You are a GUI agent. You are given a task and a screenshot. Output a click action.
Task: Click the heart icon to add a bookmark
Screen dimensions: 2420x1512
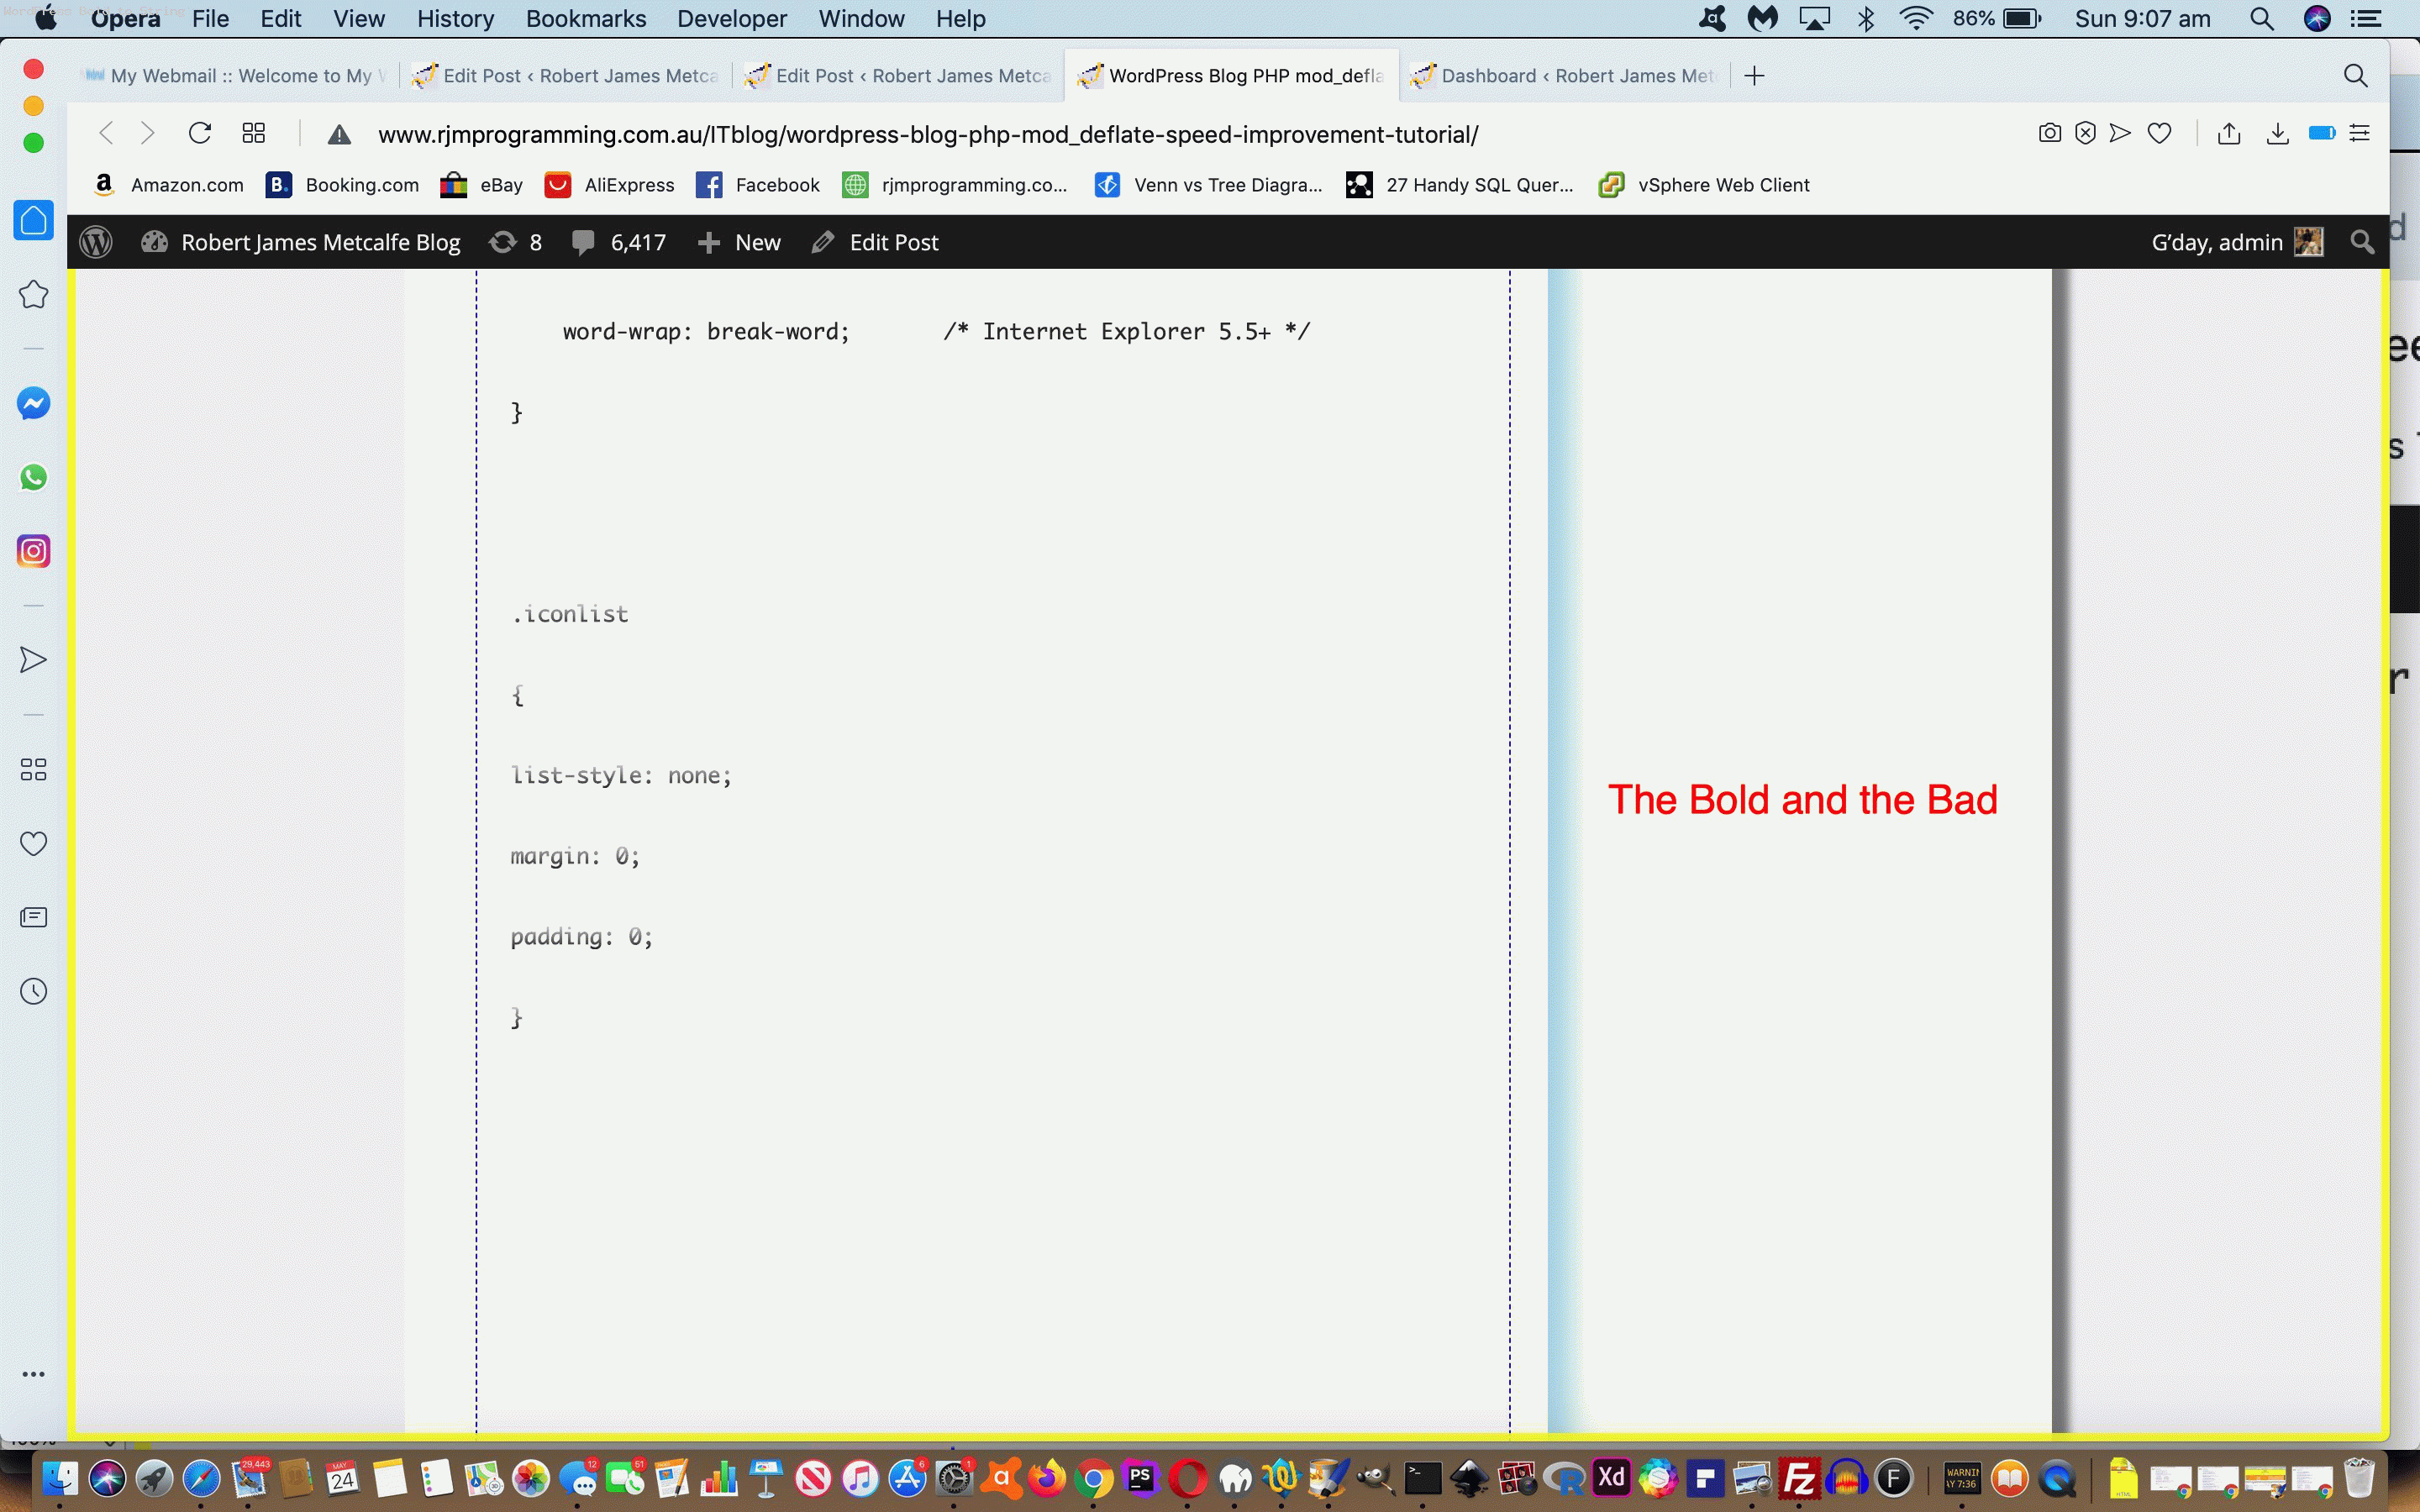point(2160,133)
